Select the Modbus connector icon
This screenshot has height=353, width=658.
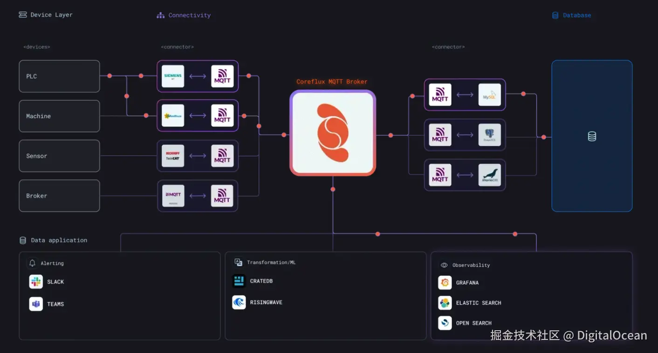click(172, 116)
